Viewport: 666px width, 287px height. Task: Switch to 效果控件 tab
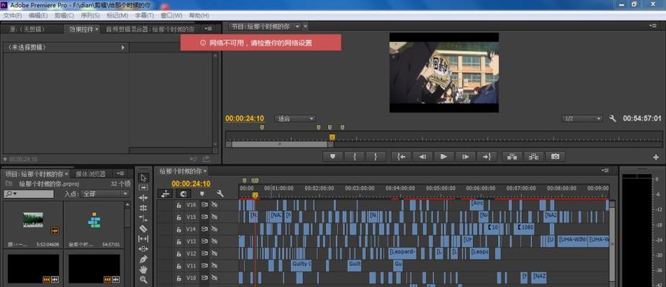click(x=82, y=29)
